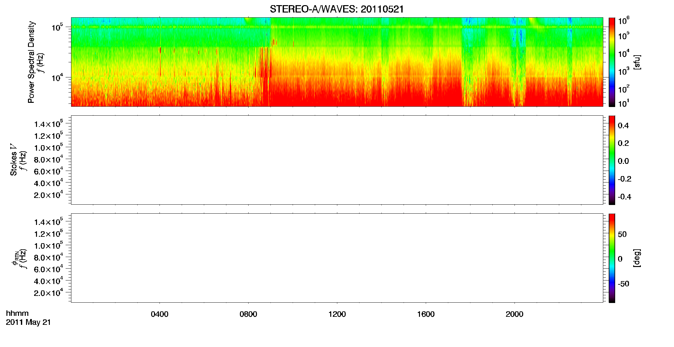Viewport: 674px width, 347px height.
Task: Click the 10^5 frequency tick of the spectrogram axis
Action: click(x=57, y=27)
